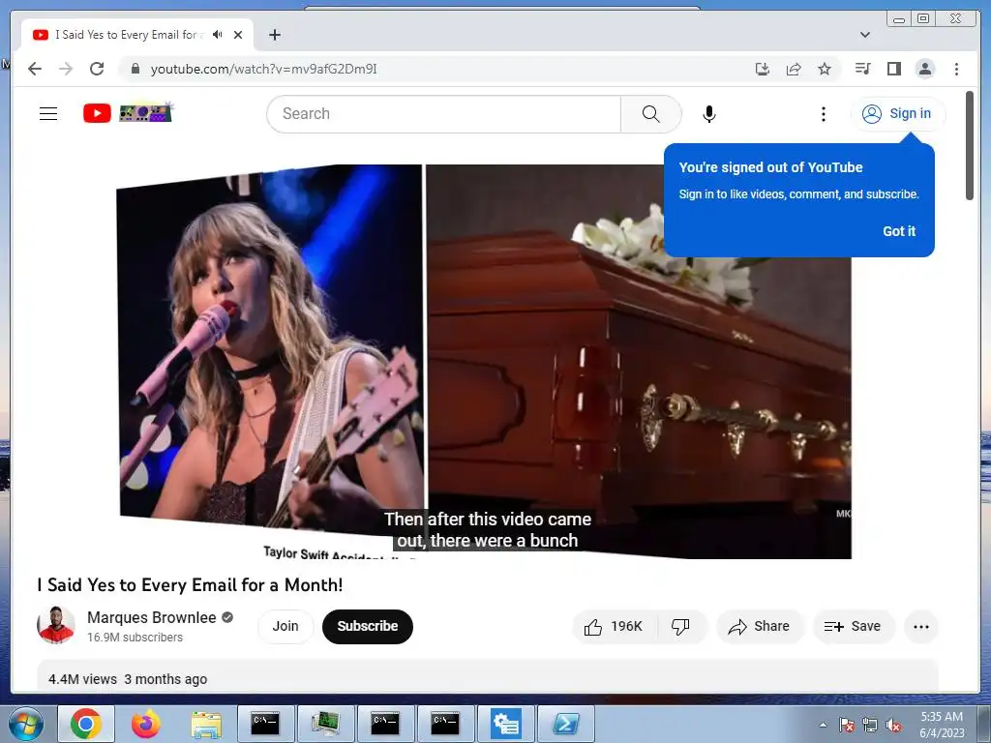Share the video
Screen dimensions: 991x743
(759, 626)
